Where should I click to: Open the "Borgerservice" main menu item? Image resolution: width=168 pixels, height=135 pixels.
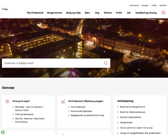[x=55, y=13]
